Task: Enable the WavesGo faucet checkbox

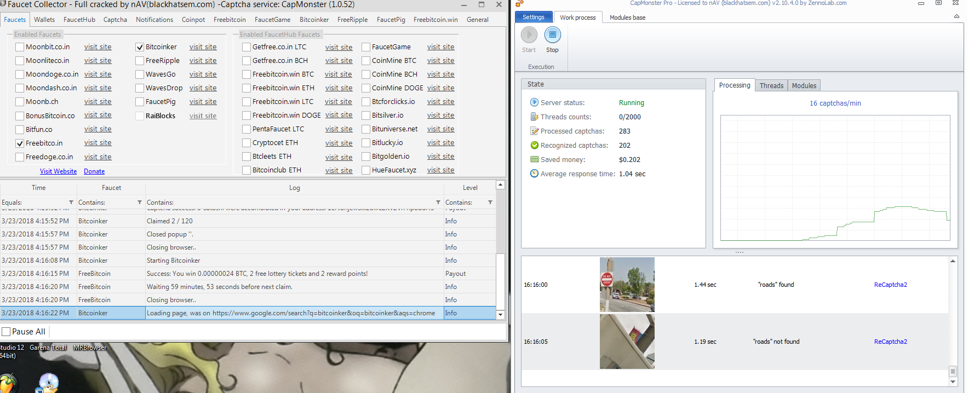Action: [x=140, y=74]
